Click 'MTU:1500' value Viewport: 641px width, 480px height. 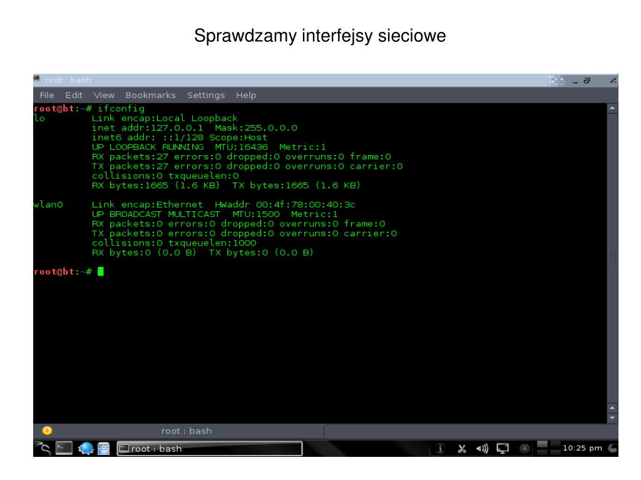click(x=256, y=214)
